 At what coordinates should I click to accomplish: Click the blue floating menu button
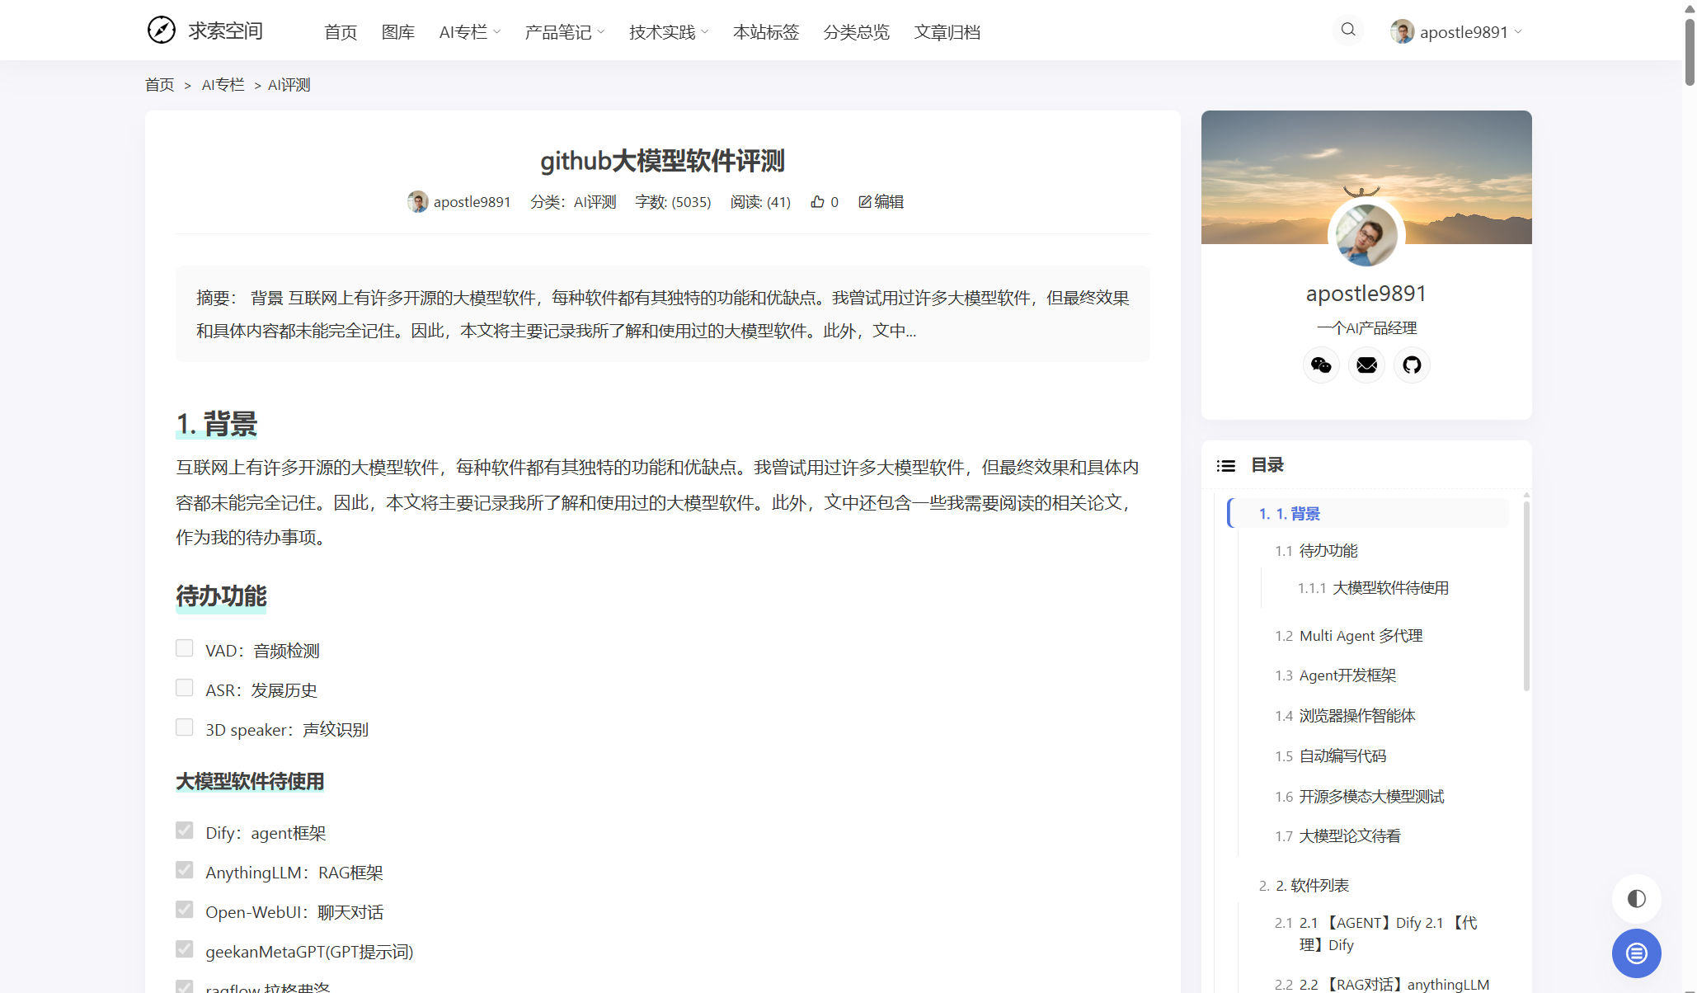[x=1636, y=953]
